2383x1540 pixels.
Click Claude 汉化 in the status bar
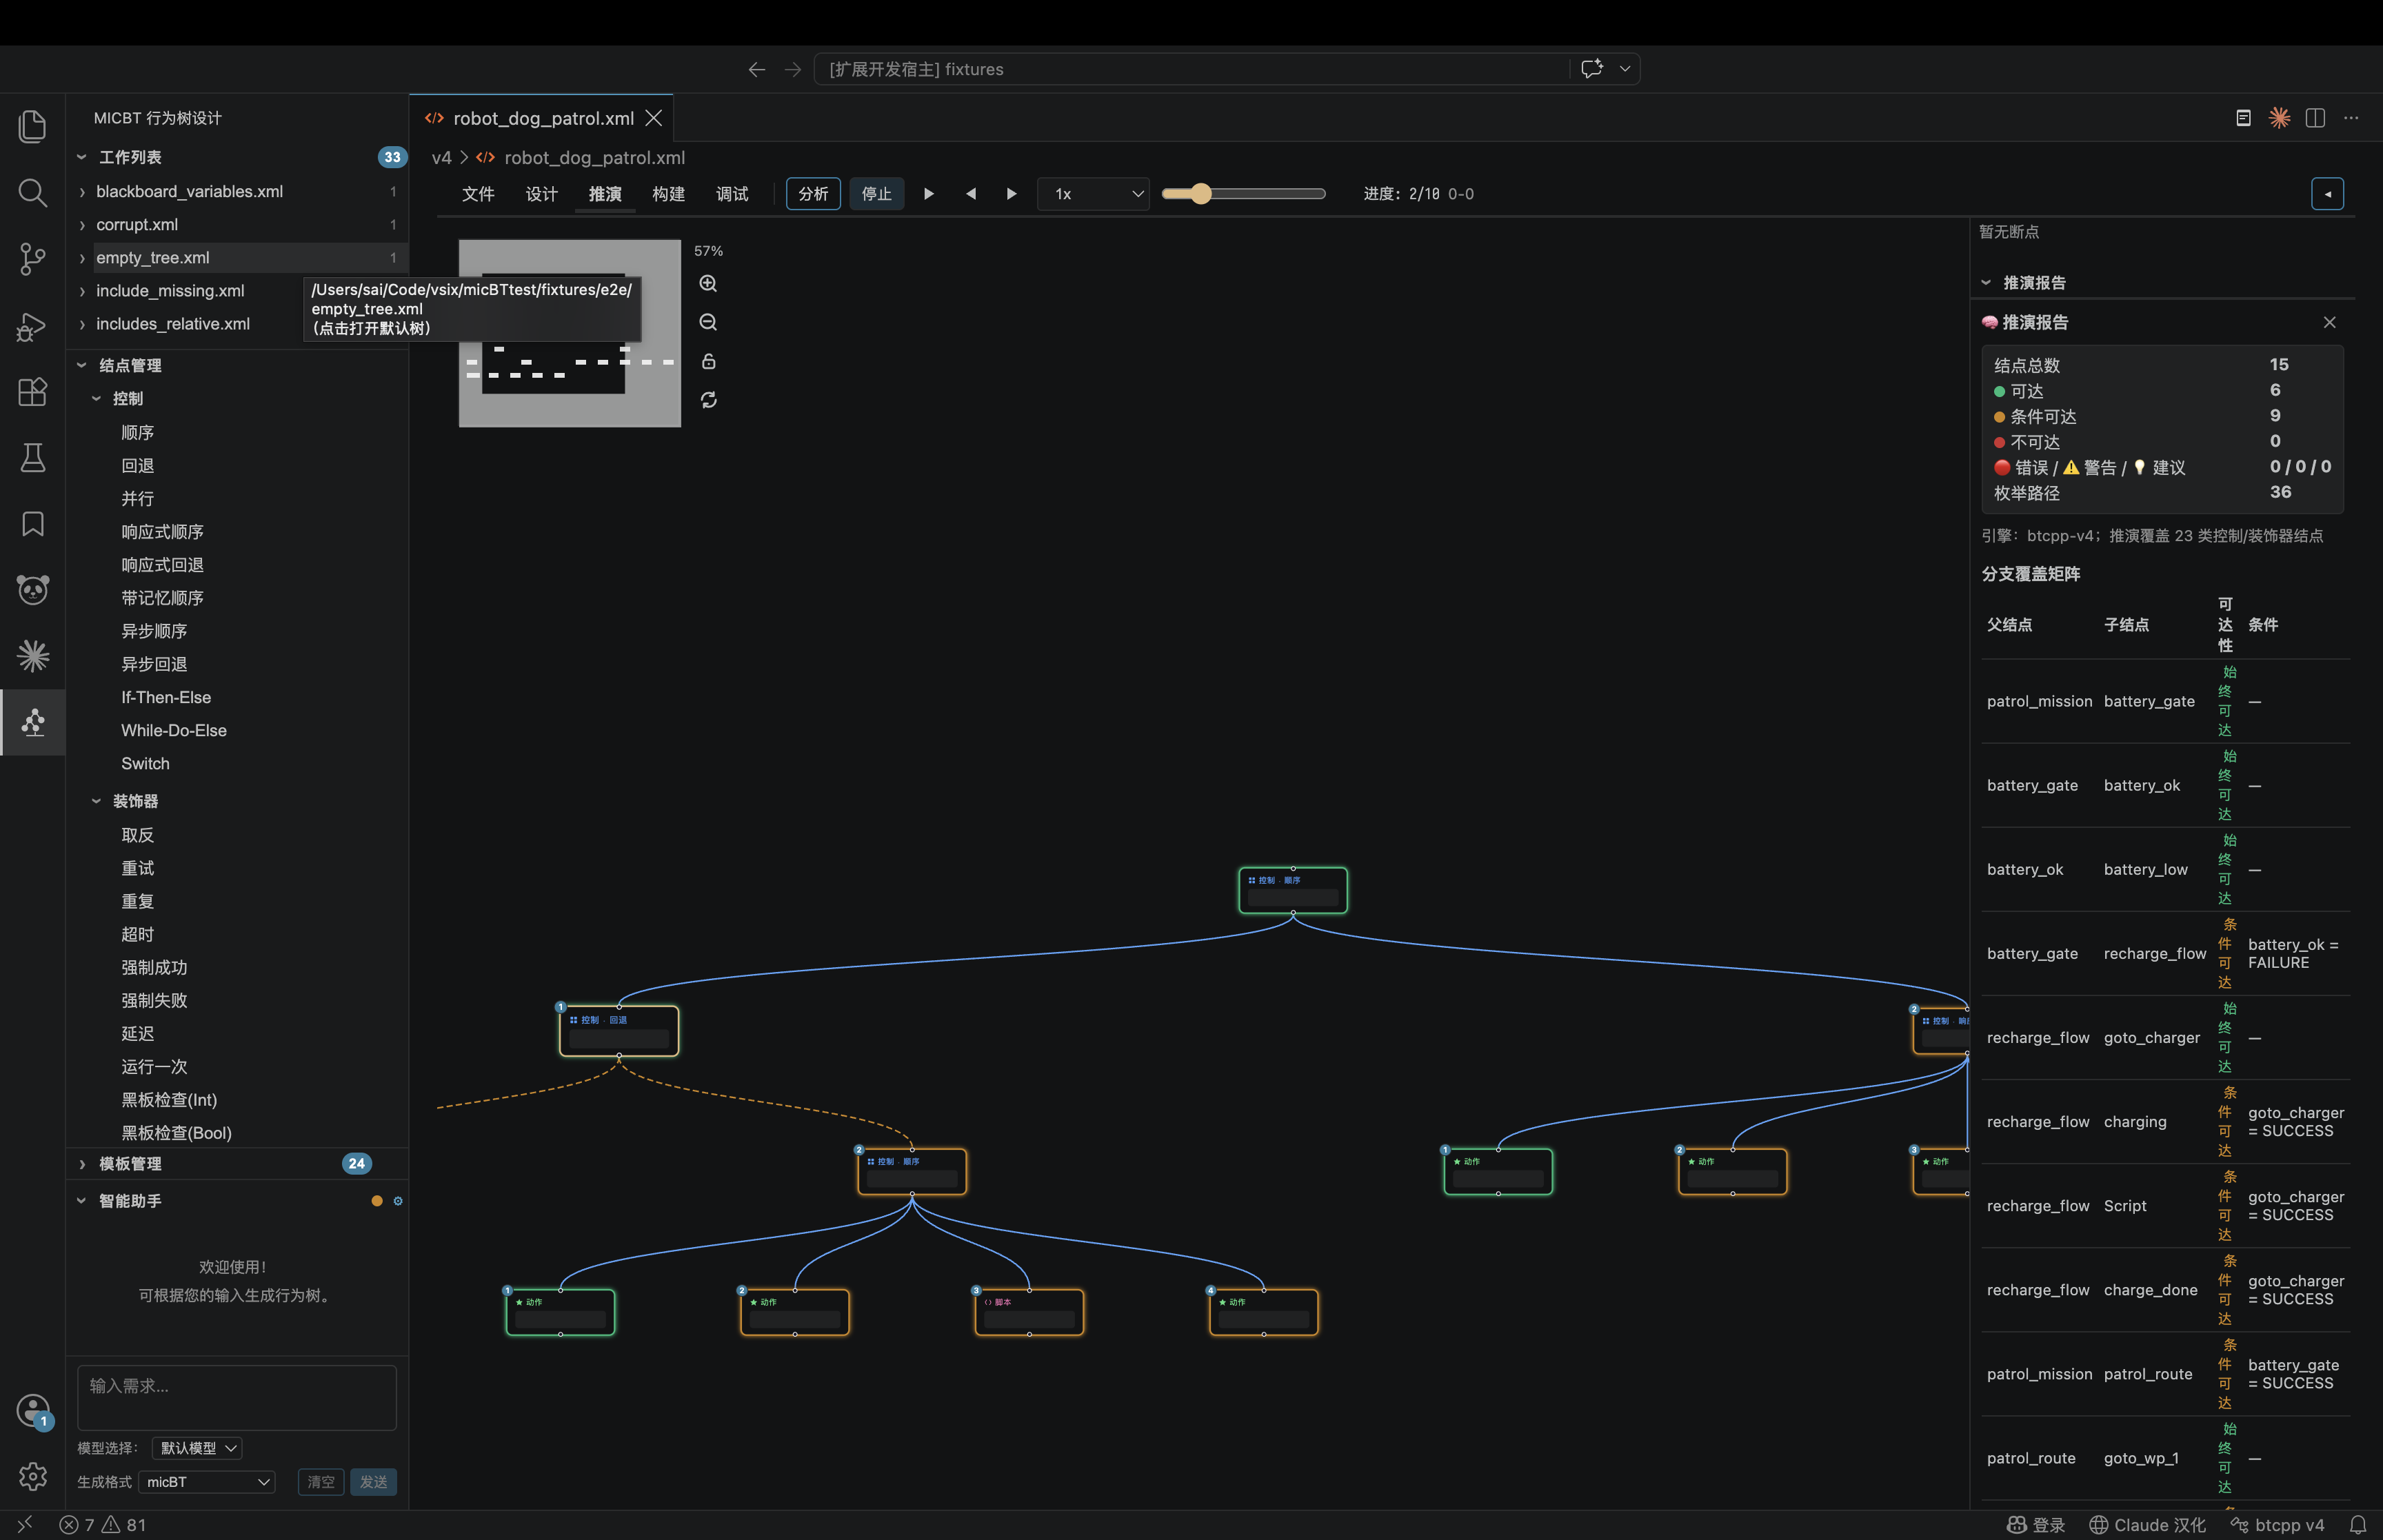point(2147,1525)
